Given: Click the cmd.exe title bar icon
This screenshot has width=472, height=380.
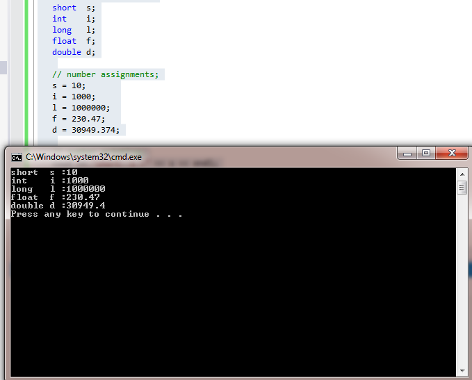Looking at the screenshot, I should pos(17,158).
